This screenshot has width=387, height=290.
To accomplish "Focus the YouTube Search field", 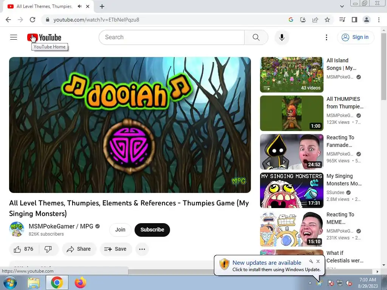I will 172,37.
